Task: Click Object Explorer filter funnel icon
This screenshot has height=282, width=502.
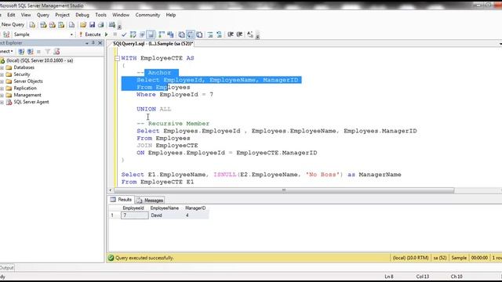Action: (x=48, y=52)
